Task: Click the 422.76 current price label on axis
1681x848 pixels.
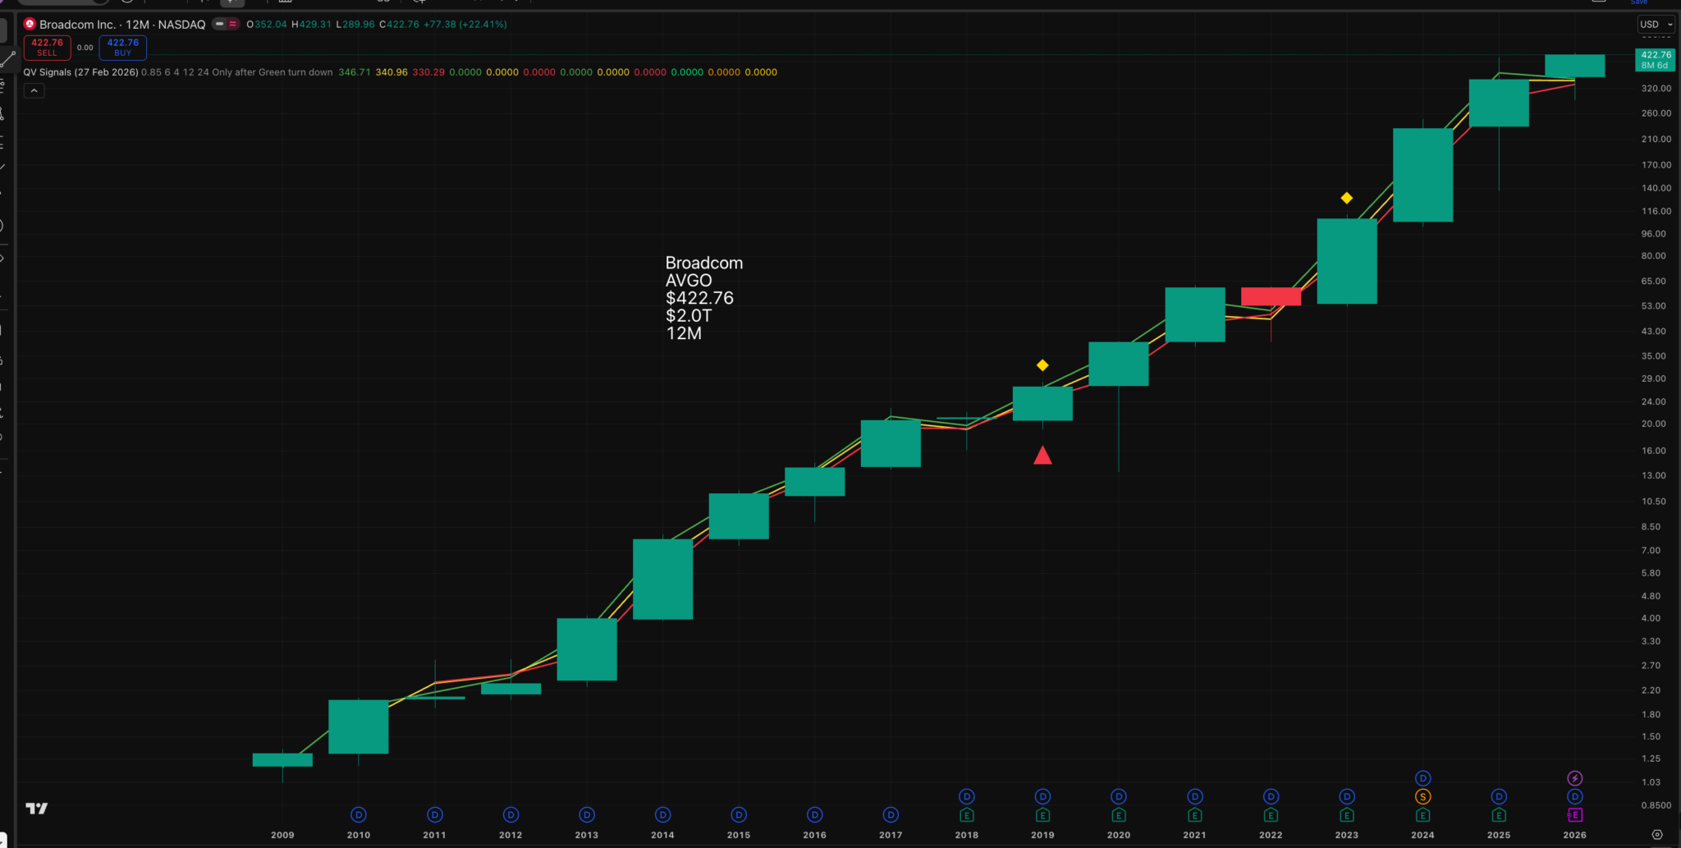Action: [1655, 60]
